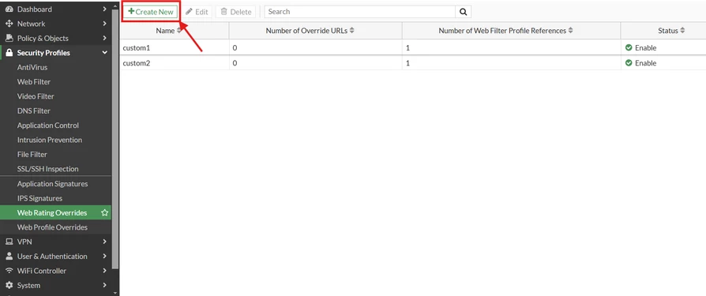The height and width of the screenshot is (296, 706).
Task: Expand the Network menu chevron
Action: (104, 24)
